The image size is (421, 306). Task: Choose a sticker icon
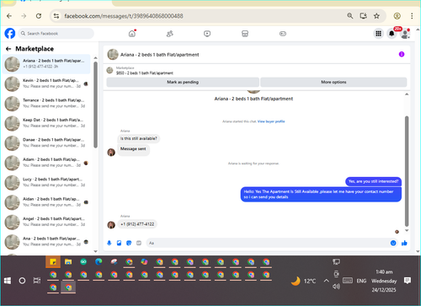(129, 243)
